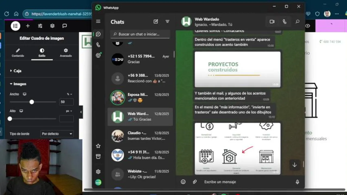Search within the Web Wardado conversation
Image resolution: width=347 pixels, height=195 pixels.
(x=298, y=22)
